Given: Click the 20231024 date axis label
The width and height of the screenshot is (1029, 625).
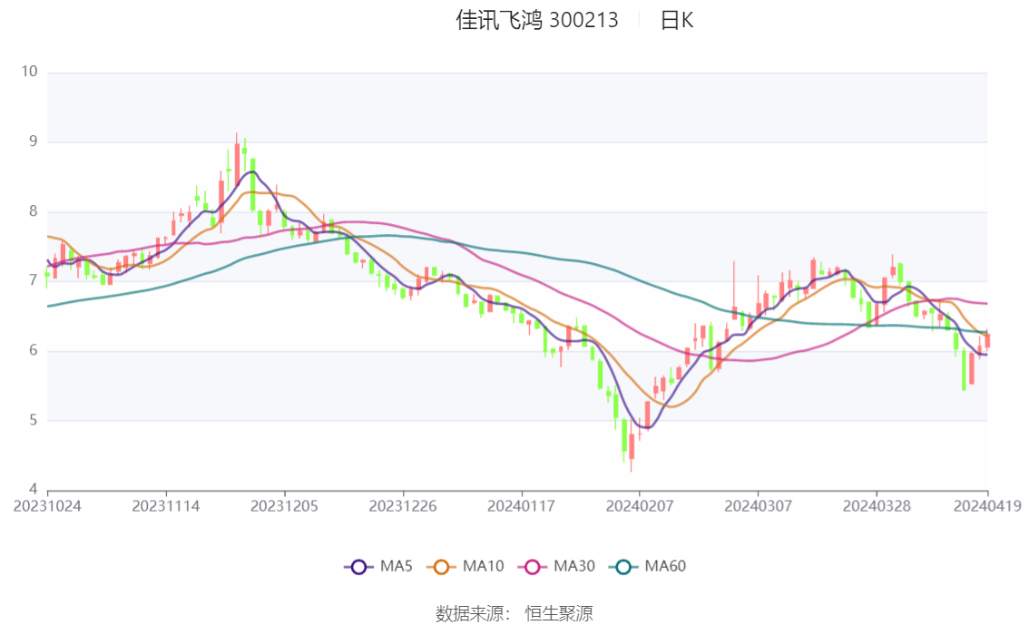Looking at the screenshot, I should [x=47, y=506].
